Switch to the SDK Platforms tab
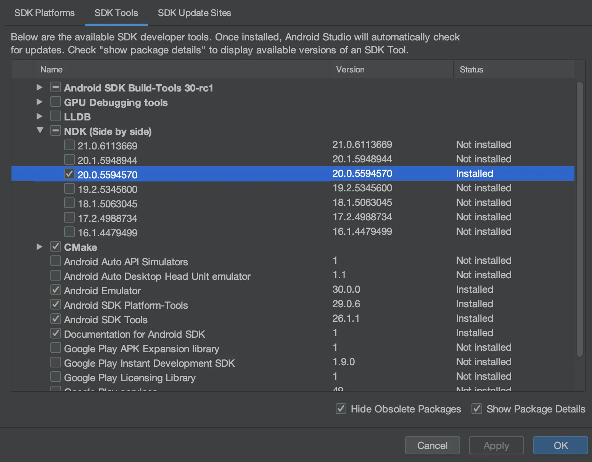 click(x=45, y=13)
